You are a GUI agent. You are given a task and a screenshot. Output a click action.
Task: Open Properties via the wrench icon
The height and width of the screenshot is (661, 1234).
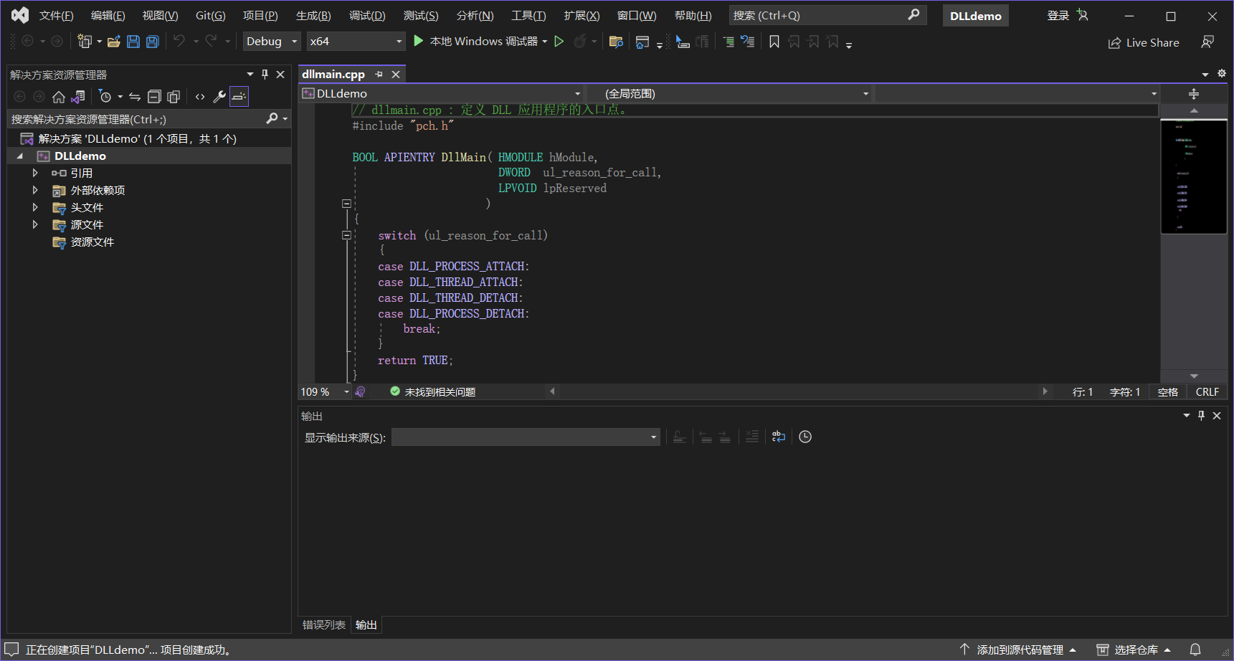click(219, 97)
